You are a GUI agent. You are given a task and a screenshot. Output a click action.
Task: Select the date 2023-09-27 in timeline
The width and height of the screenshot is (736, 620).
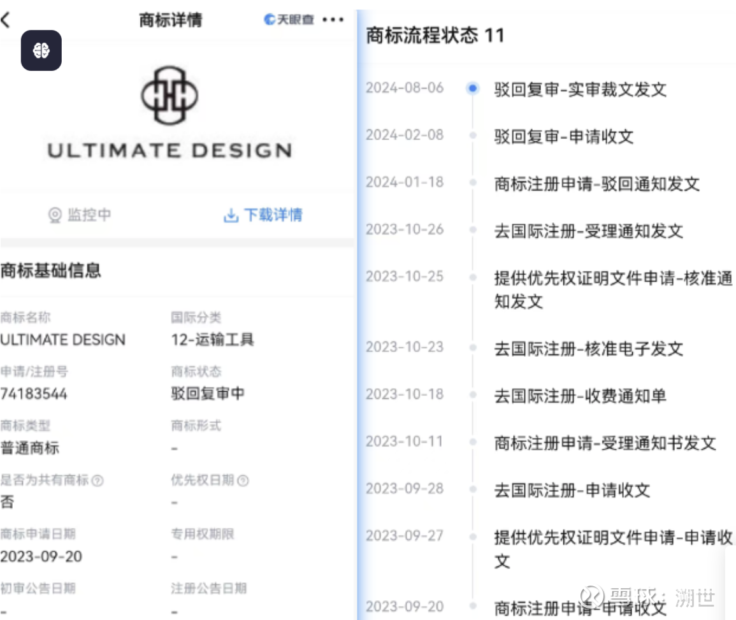[x=405, y=535]
